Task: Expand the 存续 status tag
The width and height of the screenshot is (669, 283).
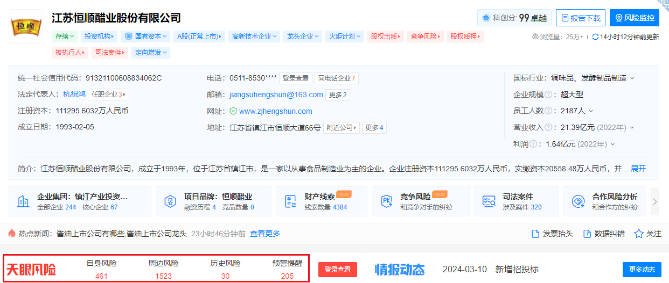Action: pyautogui.click(x=65, y=37)
